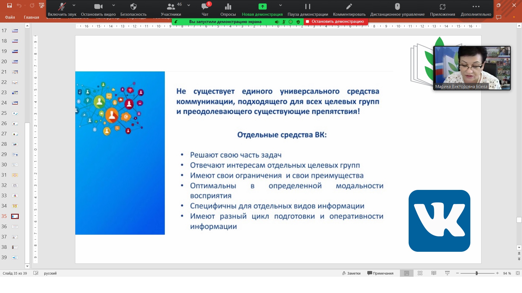Open Дистанционное управление remote control
Viewport: 522px width, 293px height.
[x=397, y=9]
